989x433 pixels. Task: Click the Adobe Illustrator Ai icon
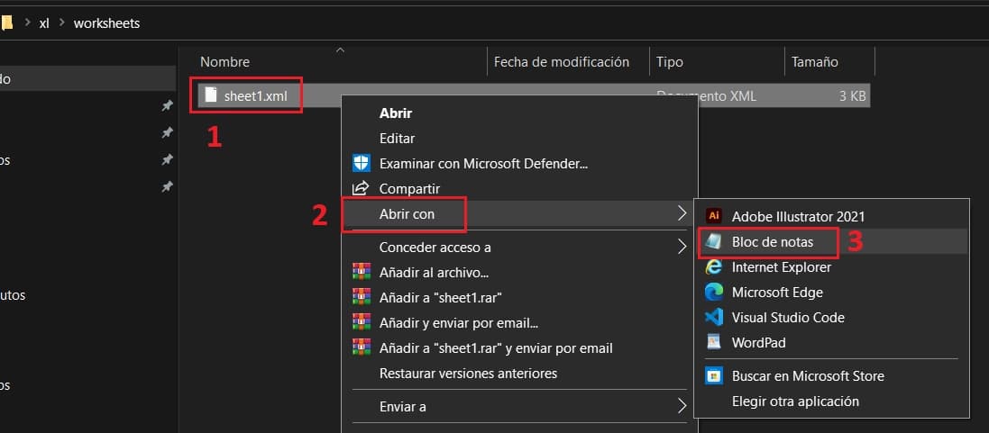click(x=714, y=215)
